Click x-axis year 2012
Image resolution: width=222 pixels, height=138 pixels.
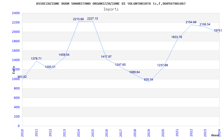pyautogui.click(x=51, y=133)
